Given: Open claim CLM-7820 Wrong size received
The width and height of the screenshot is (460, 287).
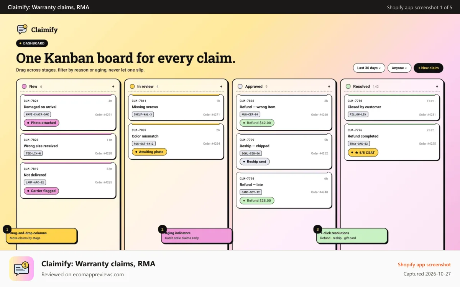Looking at the screenshot, I should coord(68,147).
